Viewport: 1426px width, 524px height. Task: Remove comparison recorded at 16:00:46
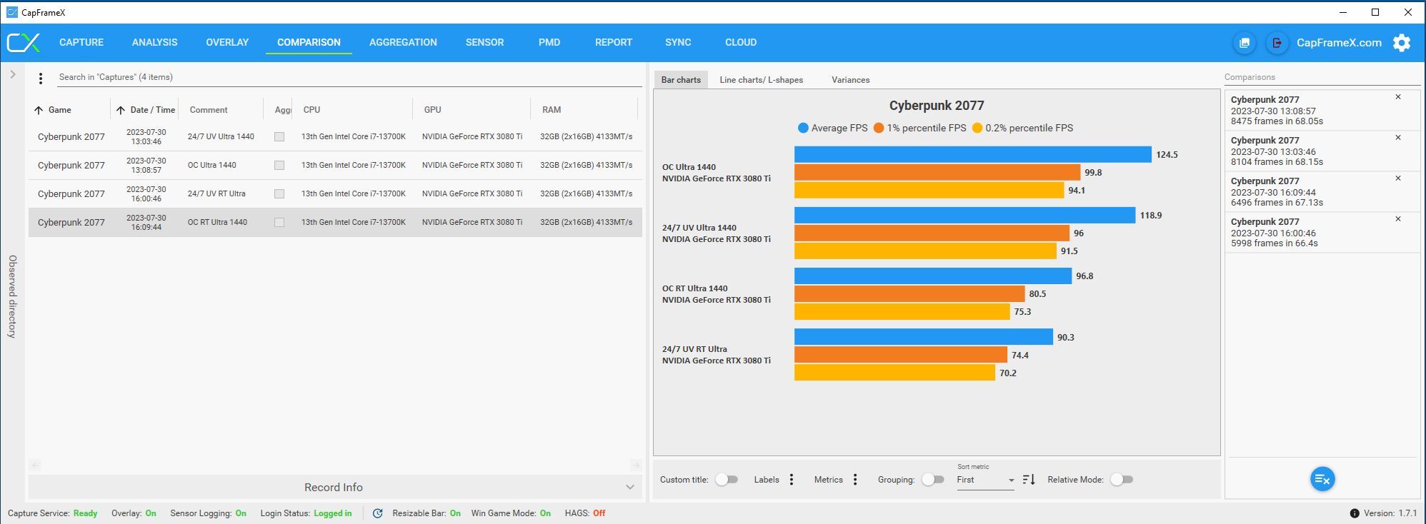[1398, 219]
